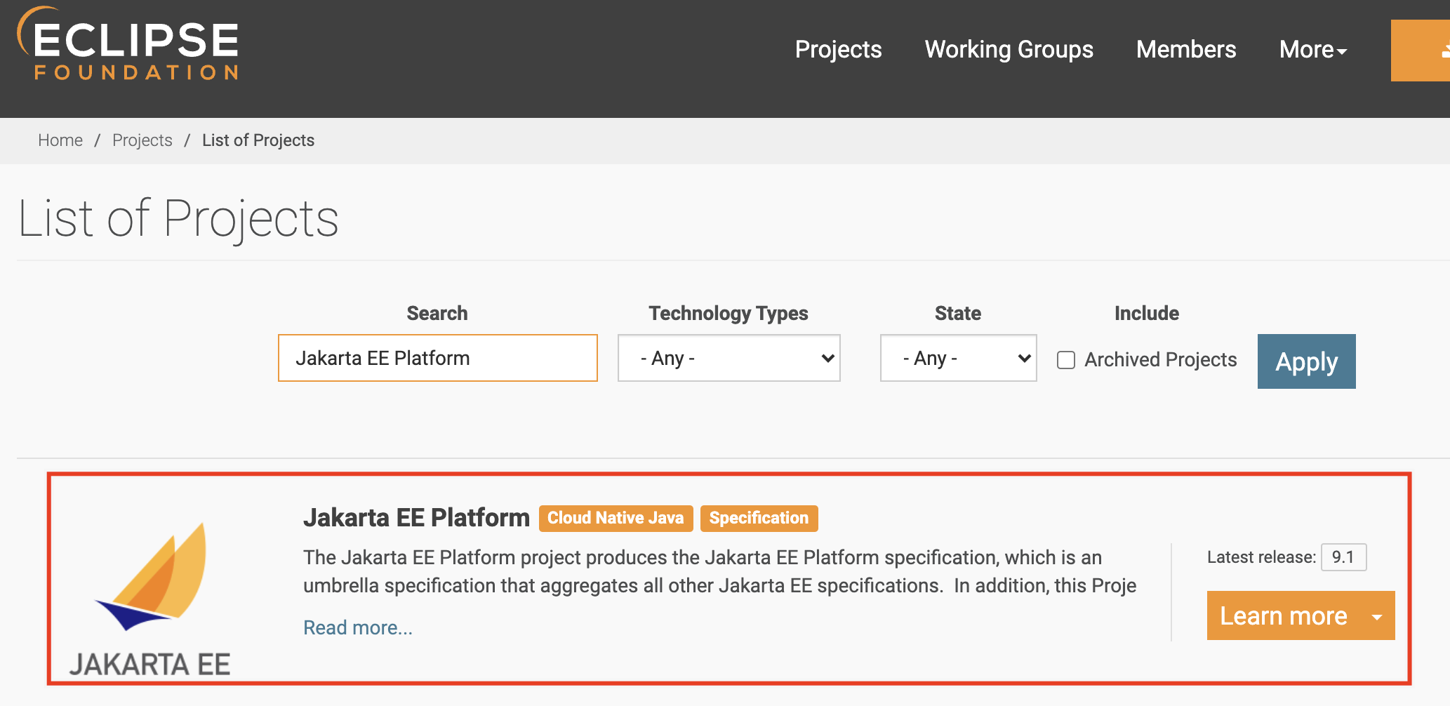This screenshot has width=1450, height=706.
Task: Select the Specification tag
Action: 759,518
